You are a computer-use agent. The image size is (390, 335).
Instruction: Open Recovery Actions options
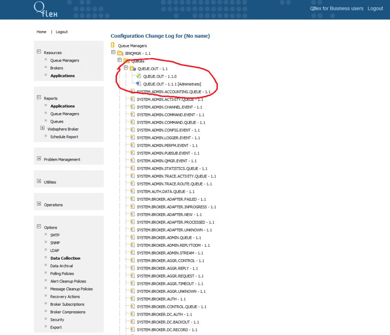[x=65, y=297]
